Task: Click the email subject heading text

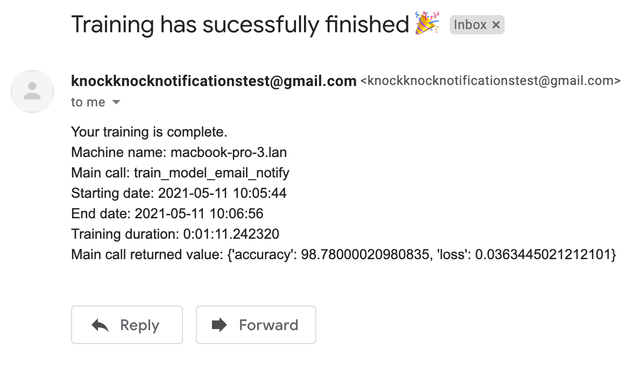Action: click(240, 25)
